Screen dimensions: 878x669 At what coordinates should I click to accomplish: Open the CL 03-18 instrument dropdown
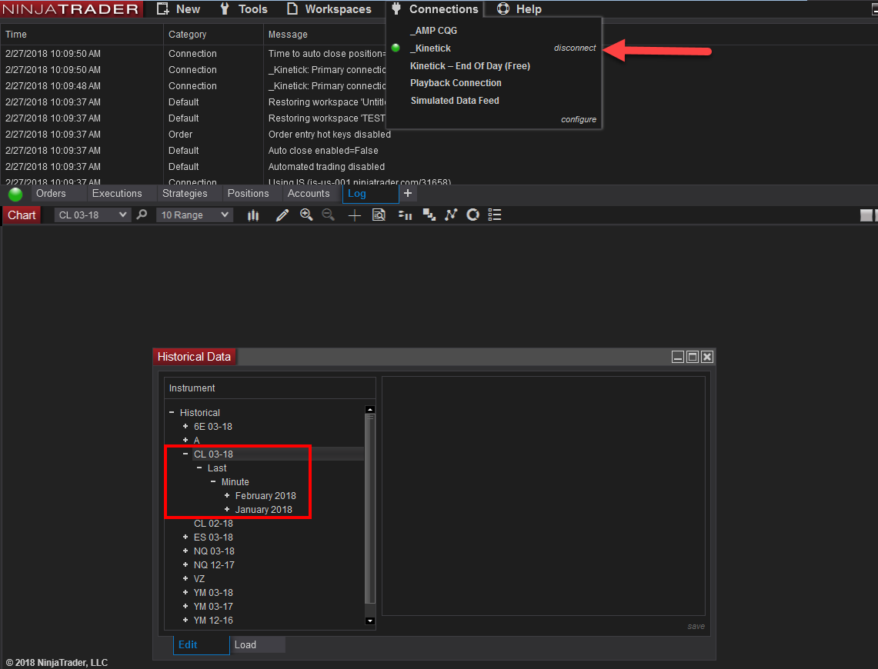click(92, 215)
